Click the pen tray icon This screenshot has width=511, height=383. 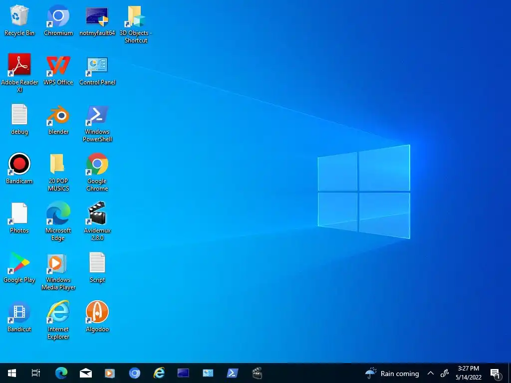(445, 373)
